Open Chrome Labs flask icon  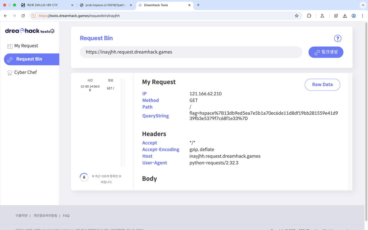[322, 16]
